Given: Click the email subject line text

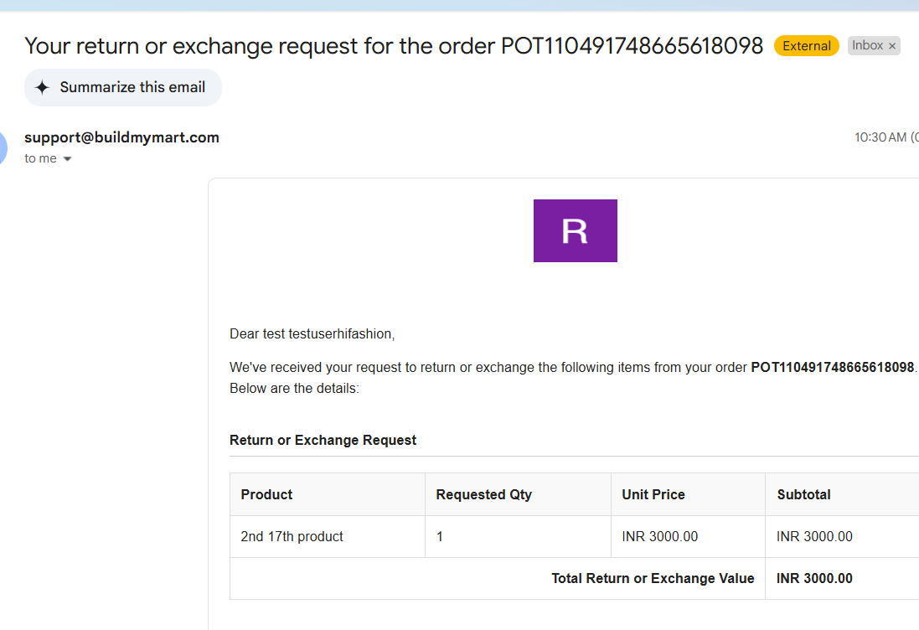Looking at the screenshot, I should pyautogui.click(x=394, y=46).
